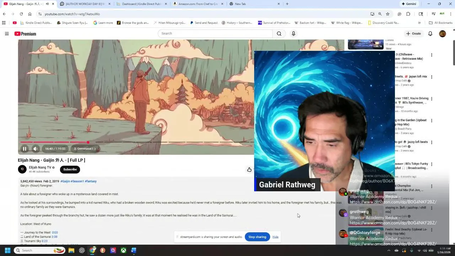Expand hidden bookmarks chevron
Screen dimensions: 455x256
click(x=419, y=23)
